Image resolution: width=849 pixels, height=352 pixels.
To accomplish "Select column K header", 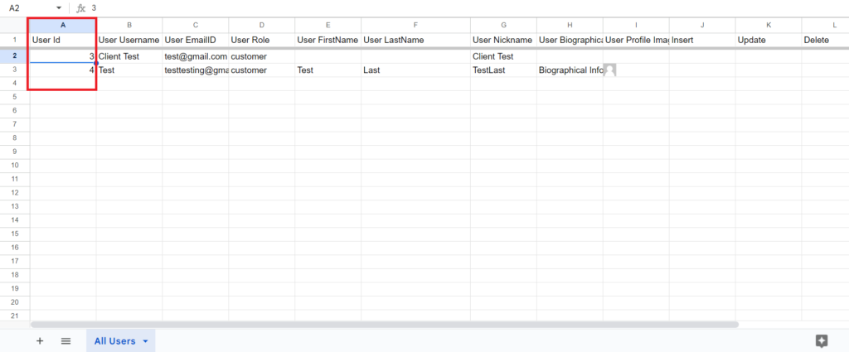I will (x=769, y=25).
